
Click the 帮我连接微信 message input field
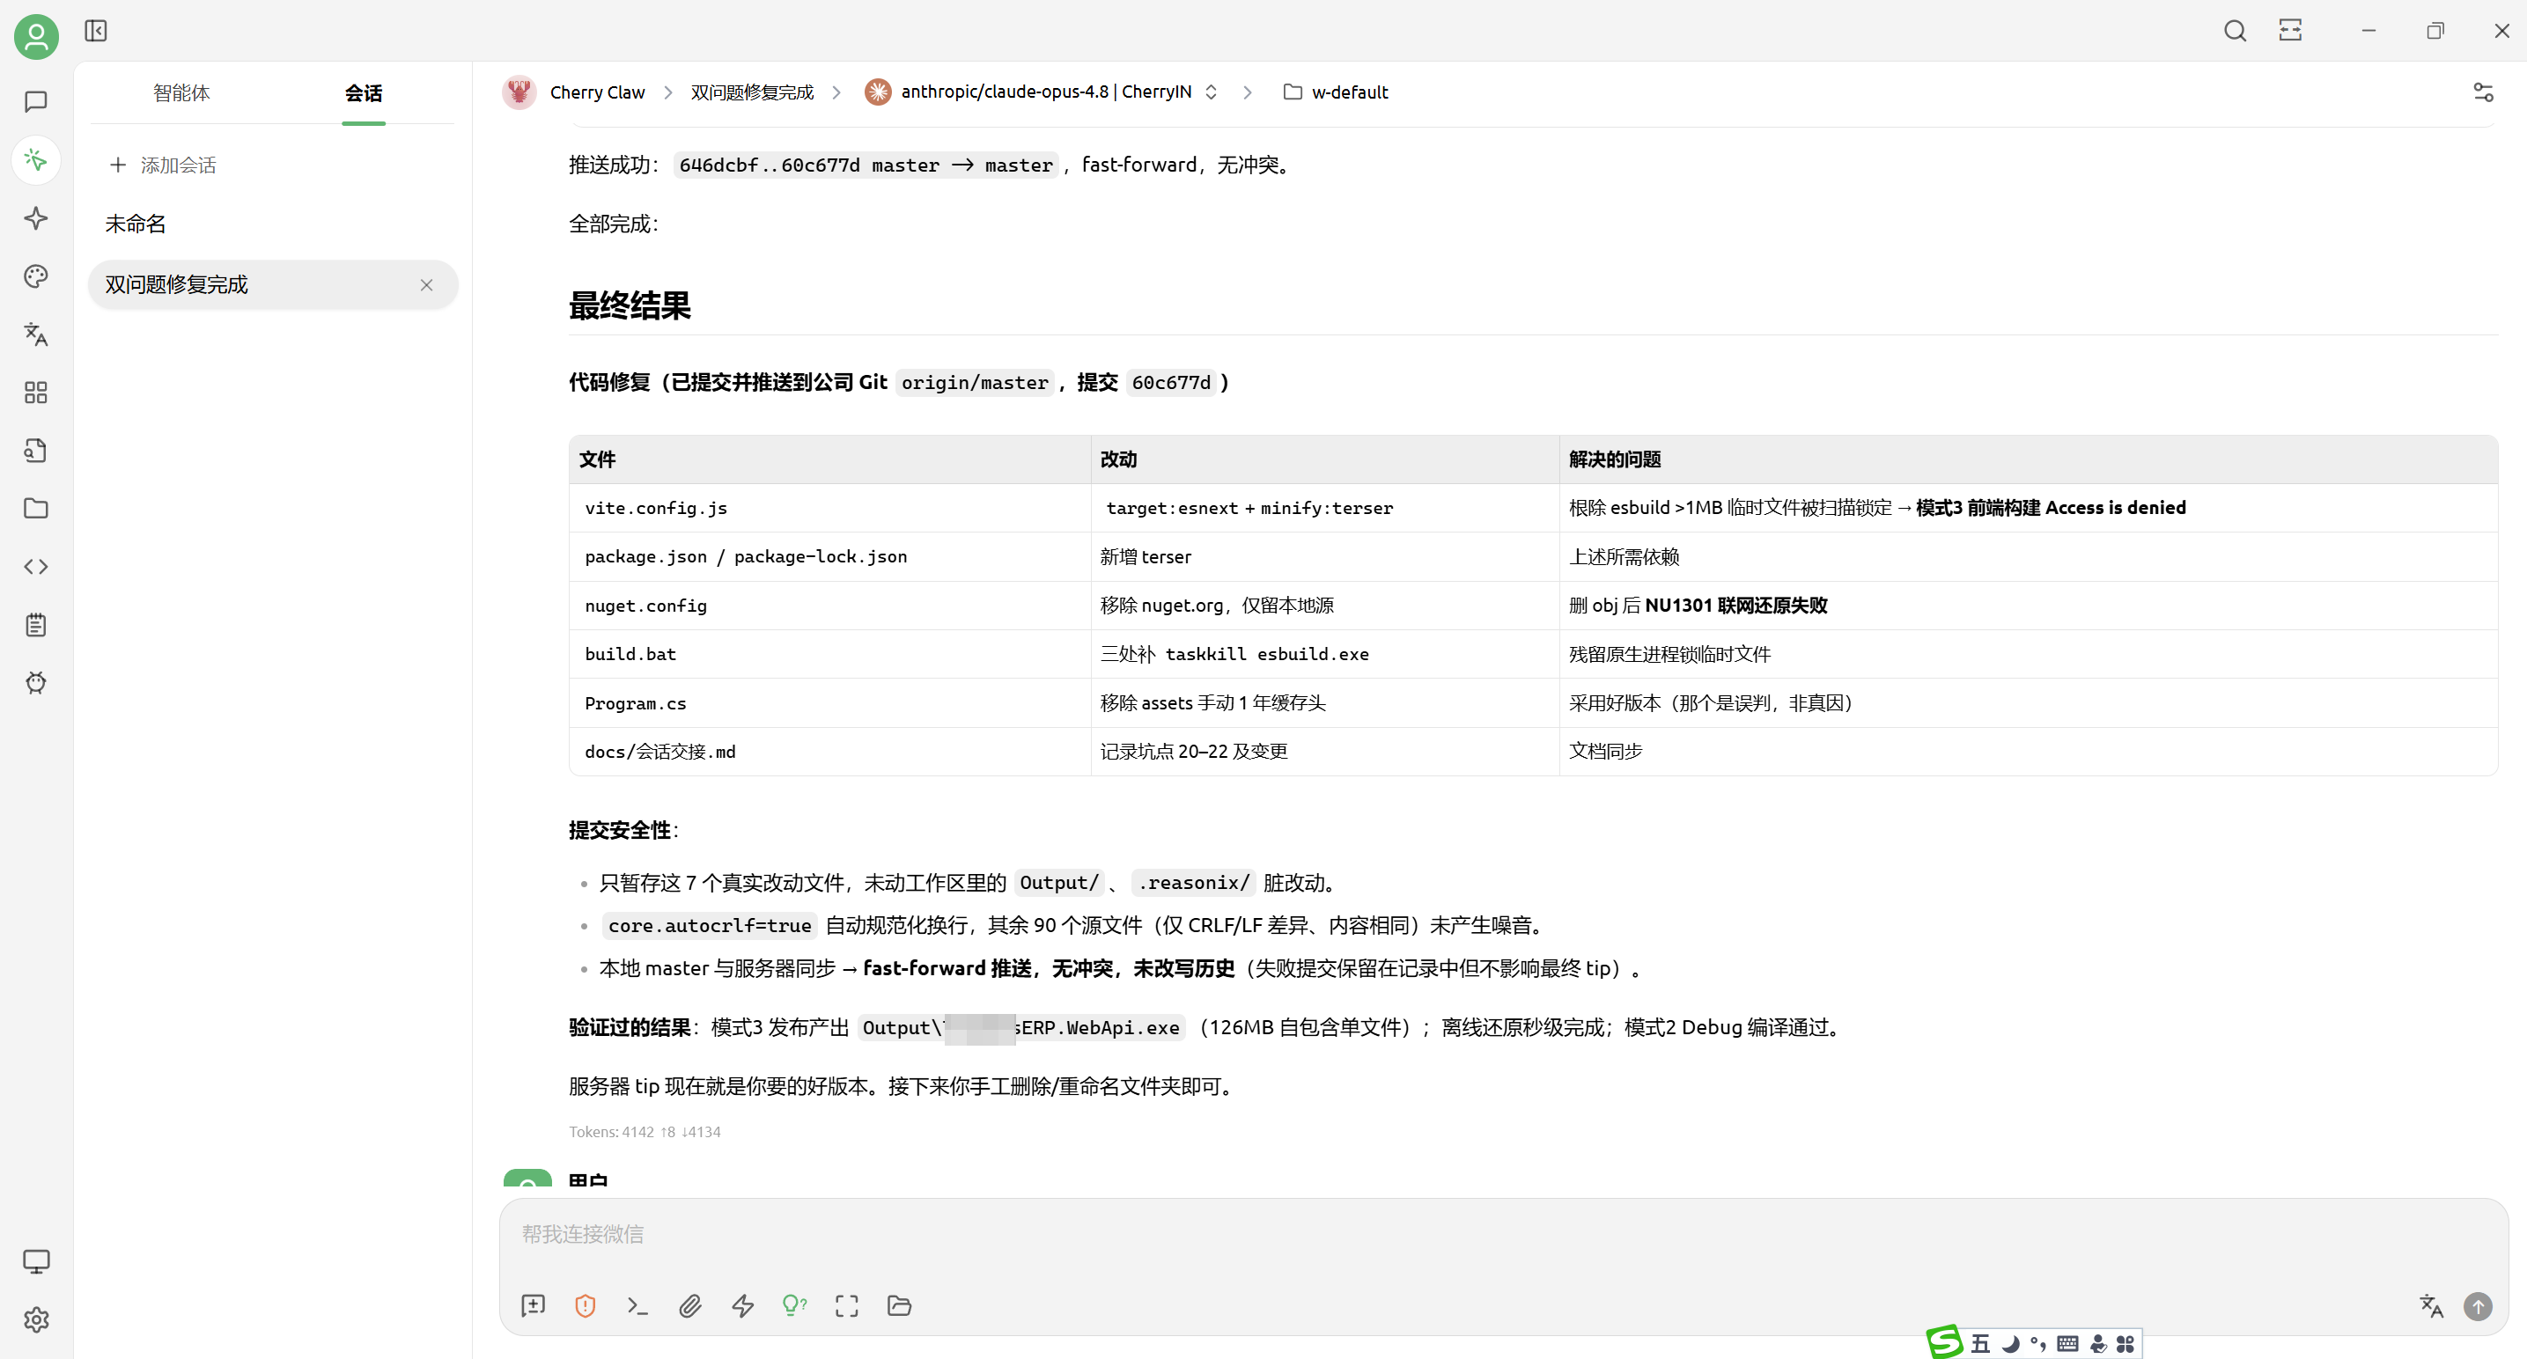(x=1503, y=1235)
